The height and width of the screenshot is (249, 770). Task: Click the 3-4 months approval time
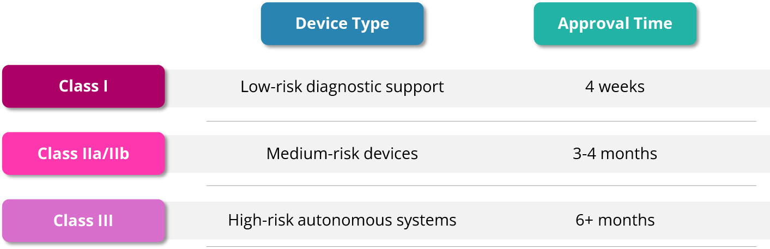coord(615,154)
